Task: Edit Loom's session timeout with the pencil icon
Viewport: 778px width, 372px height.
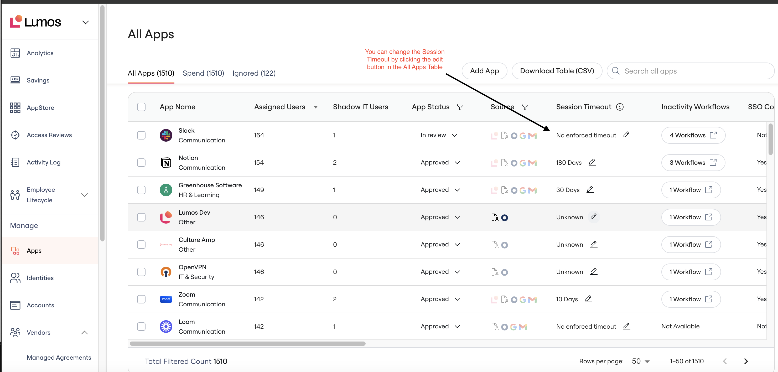Action: (626, 326)
